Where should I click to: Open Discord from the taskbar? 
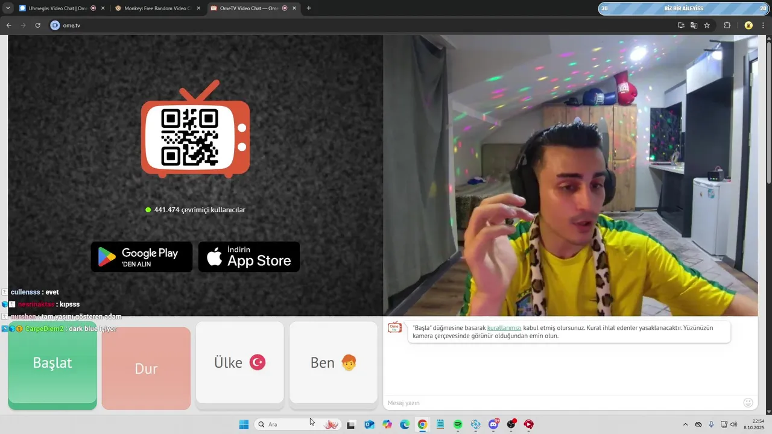493,424
